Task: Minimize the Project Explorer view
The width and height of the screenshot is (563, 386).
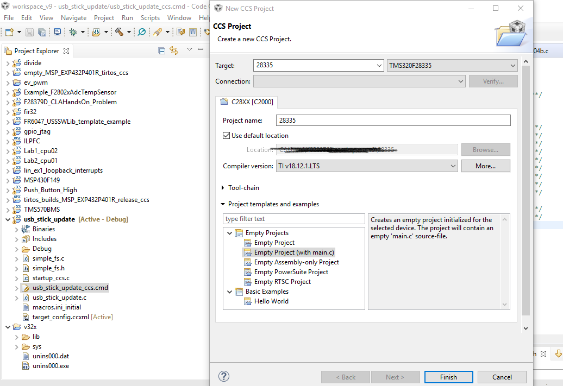Action: (201, 49)
